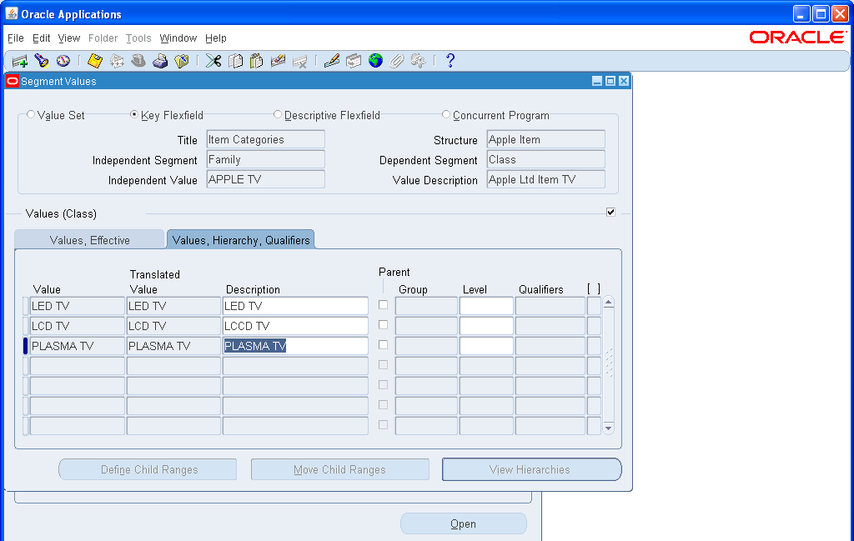Open the Group field on the LCD TV row

pos(425,325)
